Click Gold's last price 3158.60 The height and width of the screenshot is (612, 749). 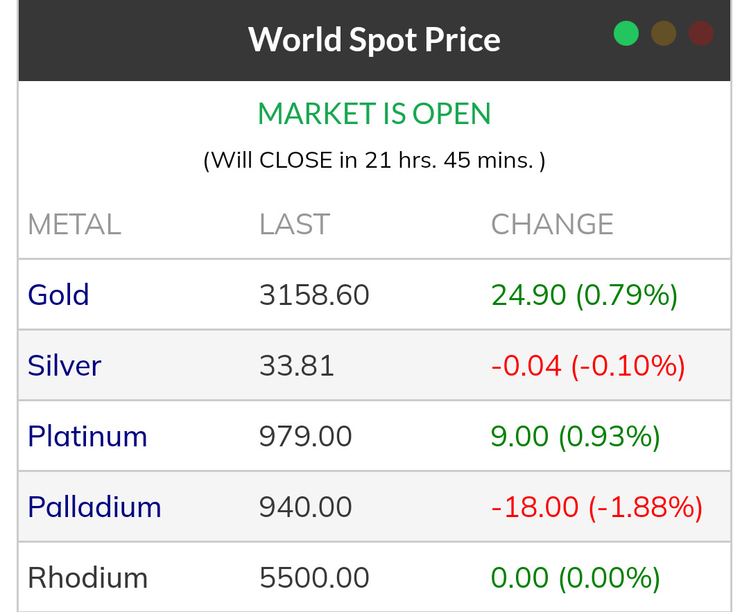coord(314,295)
